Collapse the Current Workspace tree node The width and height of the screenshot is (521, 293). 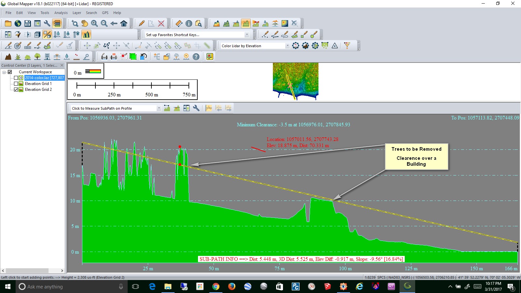click(x=4, y=72)
